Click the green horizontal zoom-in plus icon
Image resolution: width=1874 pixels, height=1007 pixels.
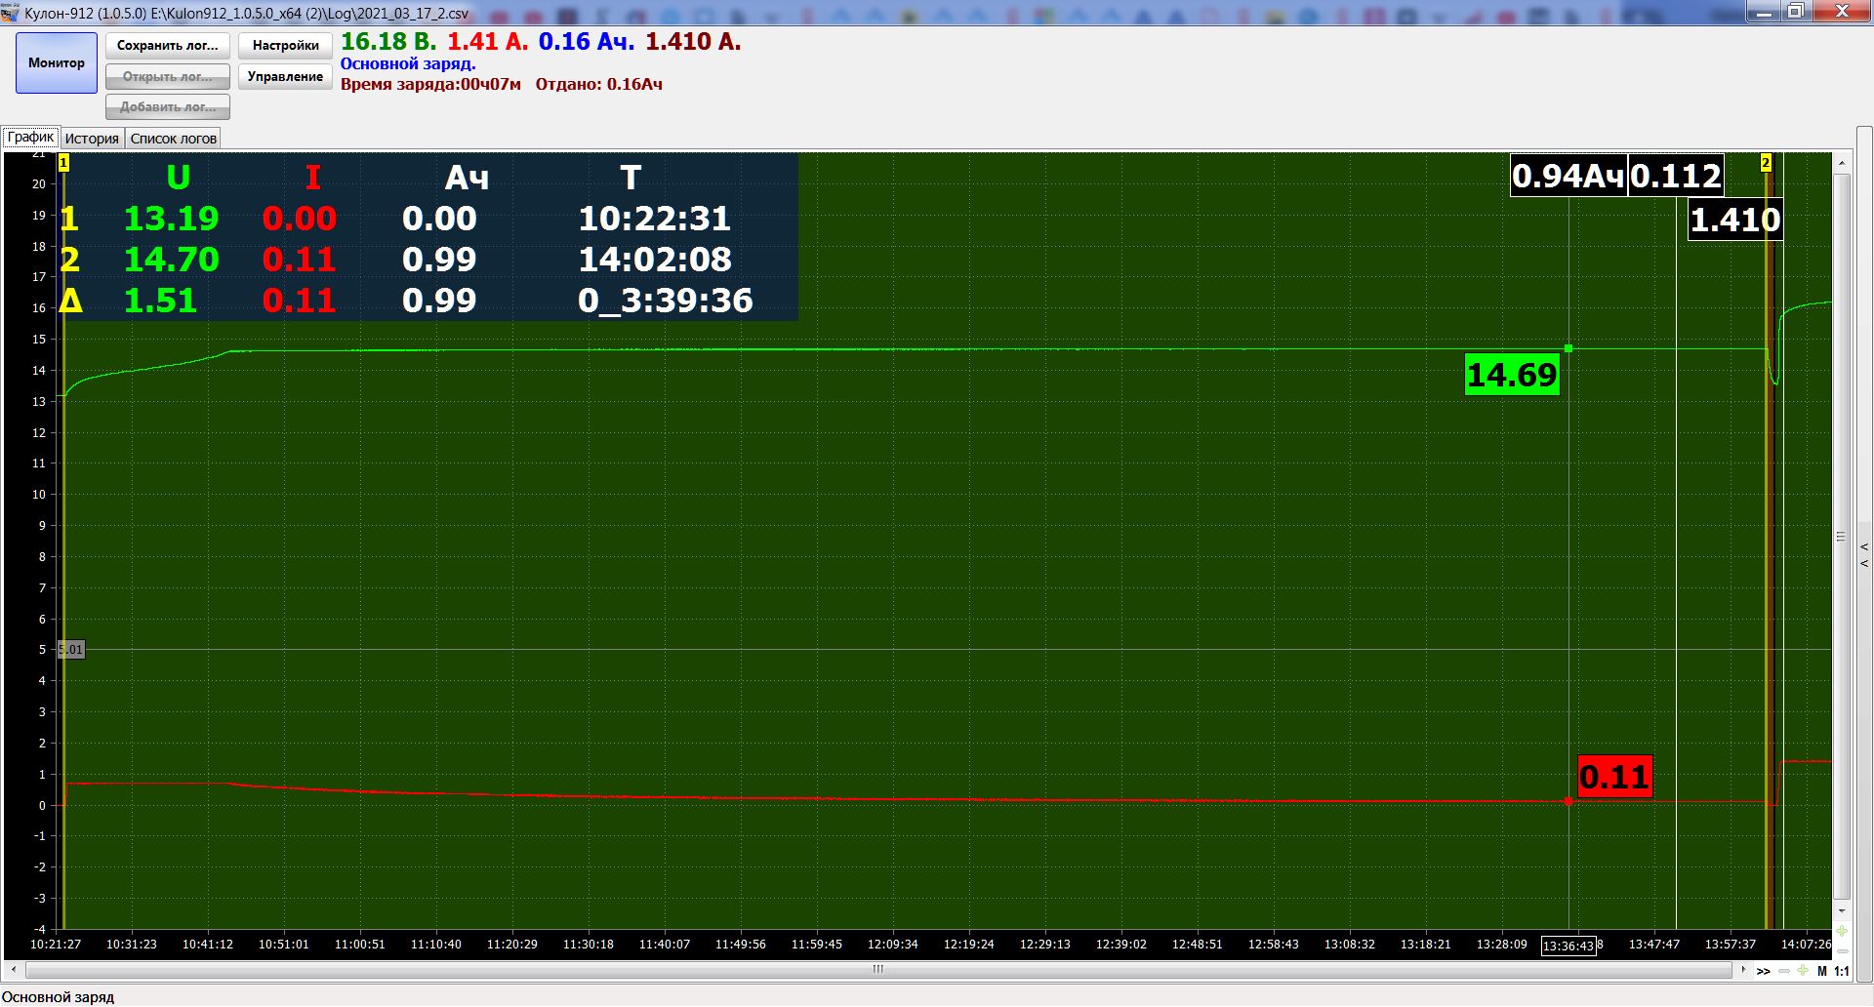coord(1803,971)
